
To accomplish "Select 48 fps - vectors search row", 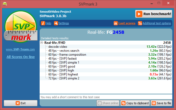I will 106,51.
